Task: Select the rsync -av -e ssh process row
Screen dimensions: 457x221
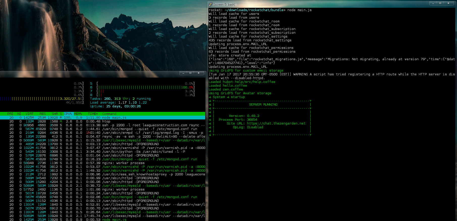Action: (102, 137)
